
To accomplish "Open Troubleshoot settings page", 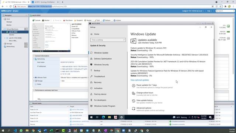I will [99, 76].
